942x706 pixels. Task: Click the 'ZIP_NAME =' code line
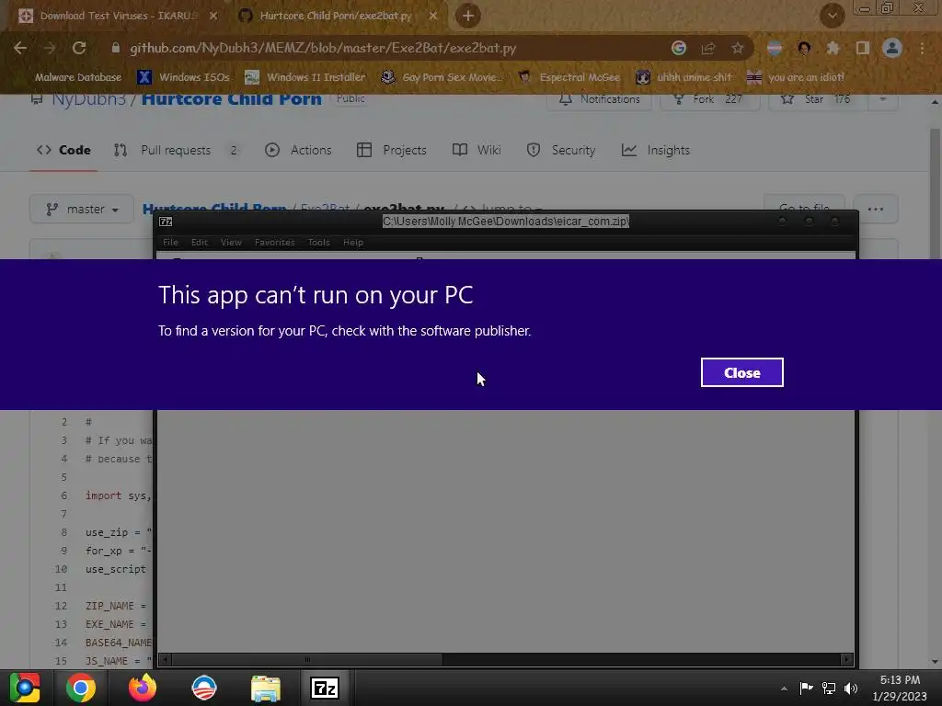click(116, 606)
